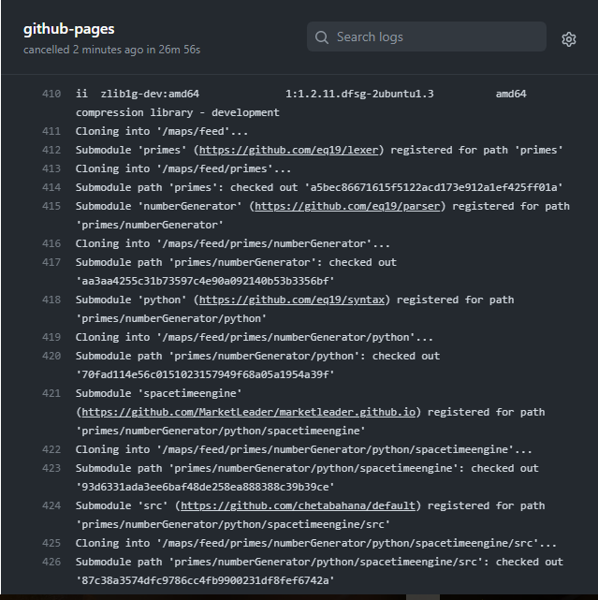
Task: Open the log settings gear menu
Action: 568,38
